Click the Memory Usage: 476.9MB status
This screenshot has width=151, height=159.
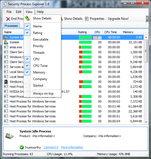(114, 154)
